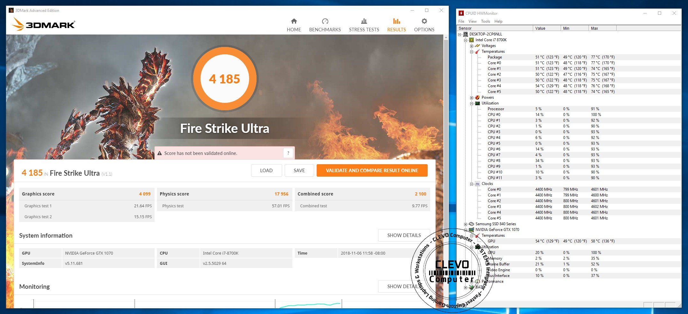Image resolution: width=688 pixels, height=314 pixels.
Task: Click the Value column header
Action: pyautogui.click(x=547, y=28)
